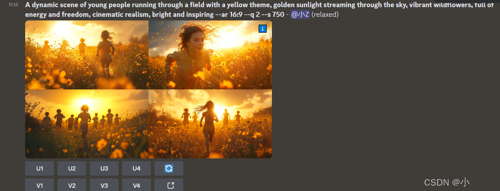Click the @小Z user mention
Viewport: 500px width, 191px height.
pyautogui.click(x=300, y=15)
